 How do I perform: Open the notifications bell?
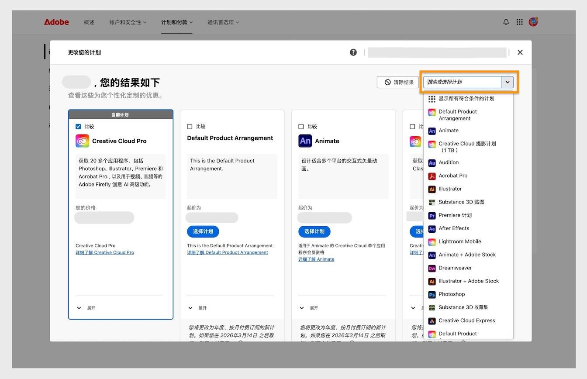tap(506, 22)
